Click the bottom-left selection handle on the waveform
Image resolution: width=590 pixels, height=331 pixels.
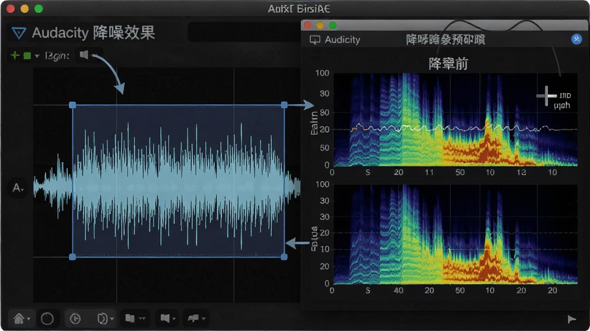click(x=73, y=257)
